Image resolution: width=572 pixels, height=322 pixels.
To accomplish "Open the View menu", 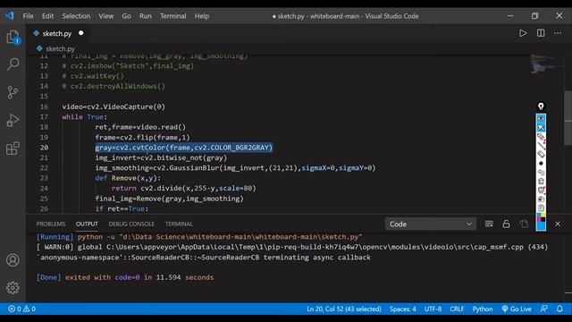I will point(105,16).
